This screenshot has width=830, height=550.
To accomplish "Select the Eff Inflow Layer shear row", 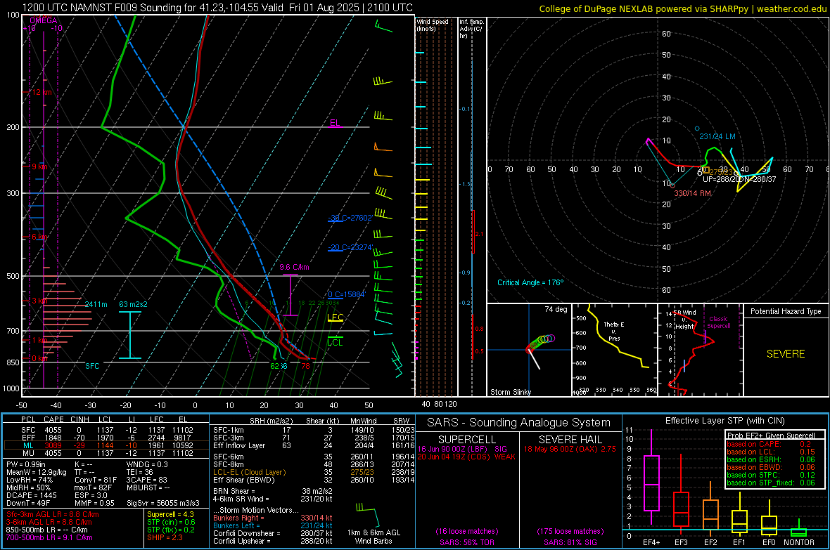I will click(x=314, y=445).
